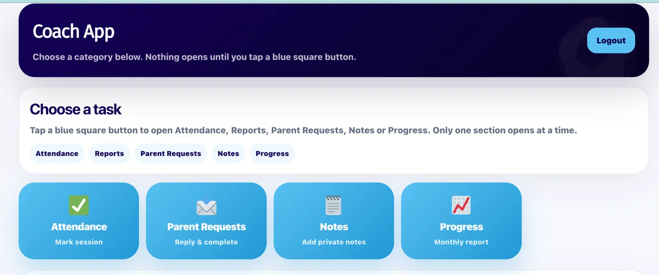659x275 pixels.
Task: Open the Attendance blue square tile
Action: [x=79, y=221]
